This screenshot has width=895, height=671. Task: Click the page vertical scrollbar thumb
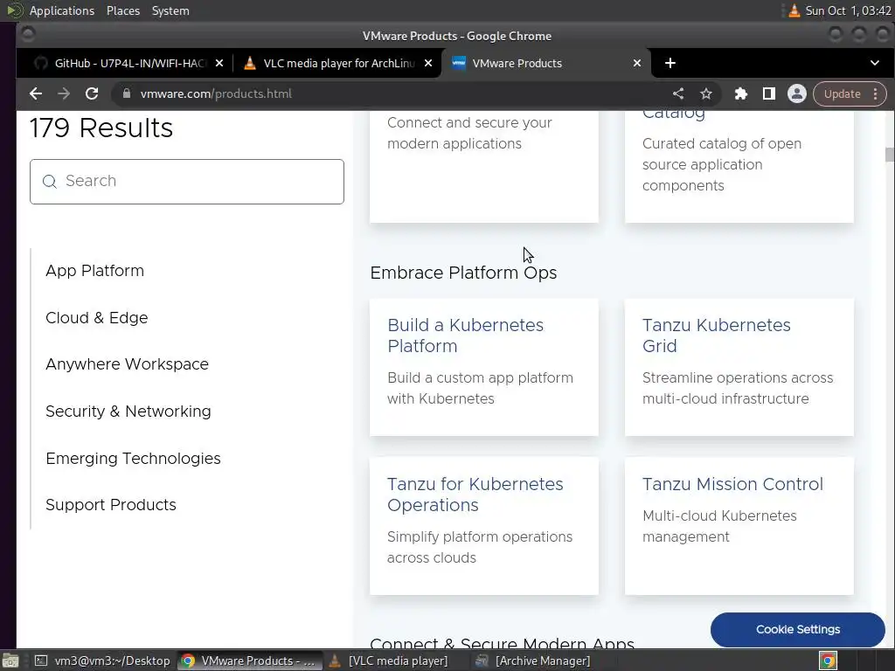890,155
